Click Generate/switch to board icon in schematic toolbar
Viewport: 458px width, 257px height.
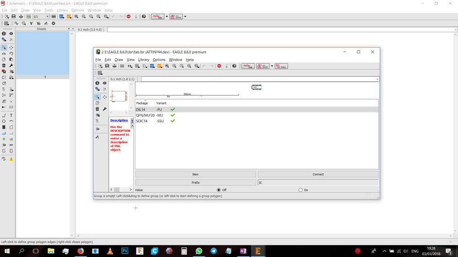tap(28, 16)
